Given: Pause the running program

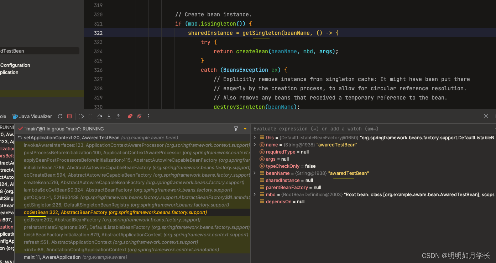Looking at the screenshot, I should 90,116.
